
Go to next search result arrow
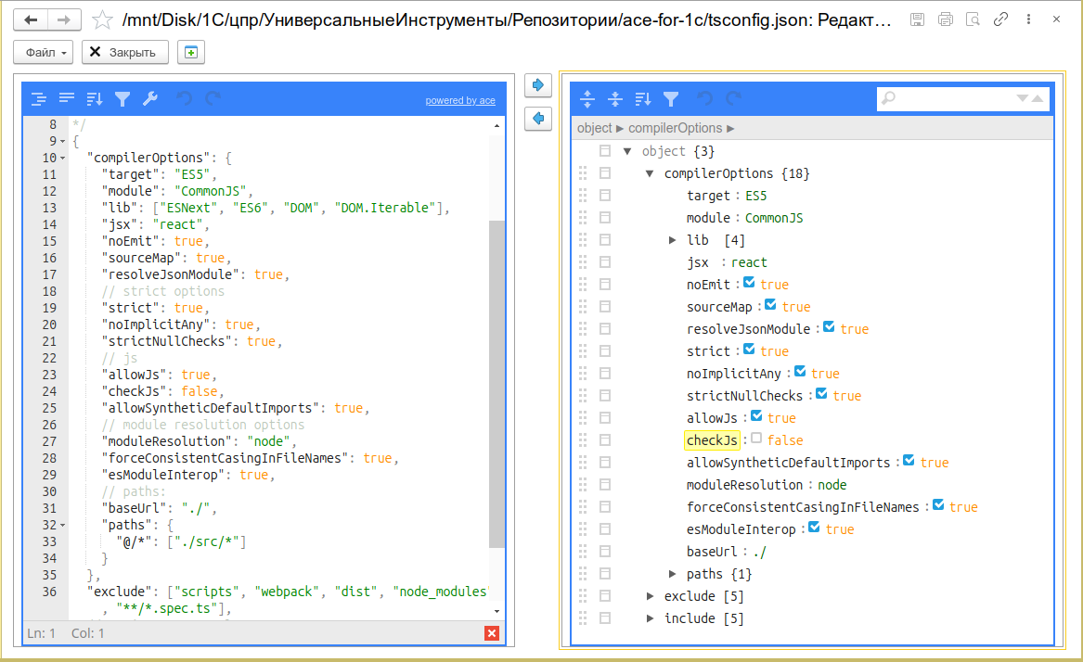[1023, 98]
